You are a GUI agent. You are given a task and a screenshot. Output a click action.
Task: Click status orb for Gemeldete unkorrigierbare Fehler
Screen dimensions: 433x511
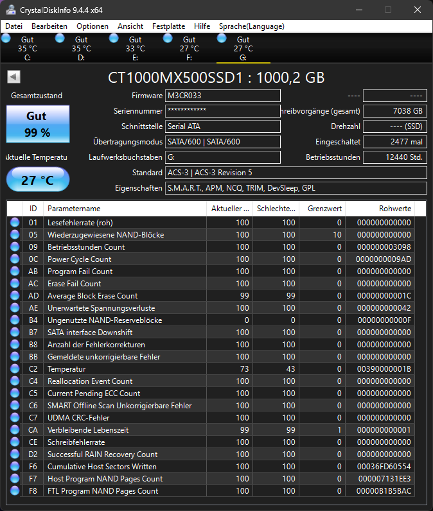(15, 356)
